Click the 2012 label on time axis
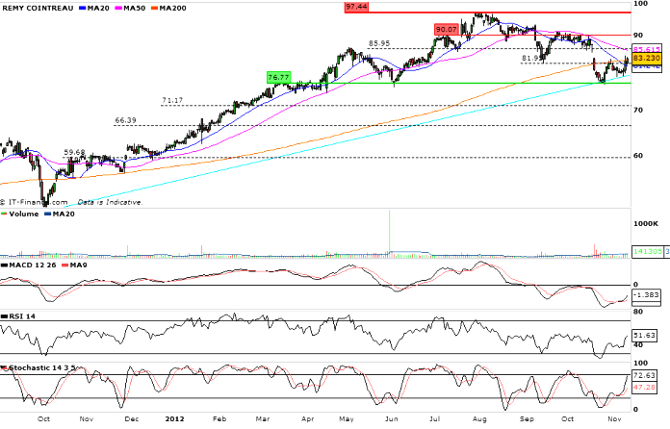The height and width of the screenshot is (429, 670). (174, 418)
